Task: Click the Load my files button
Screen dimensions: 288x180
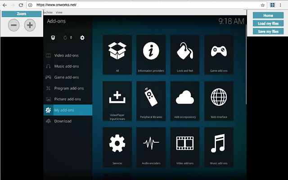Action: (268, 23)
